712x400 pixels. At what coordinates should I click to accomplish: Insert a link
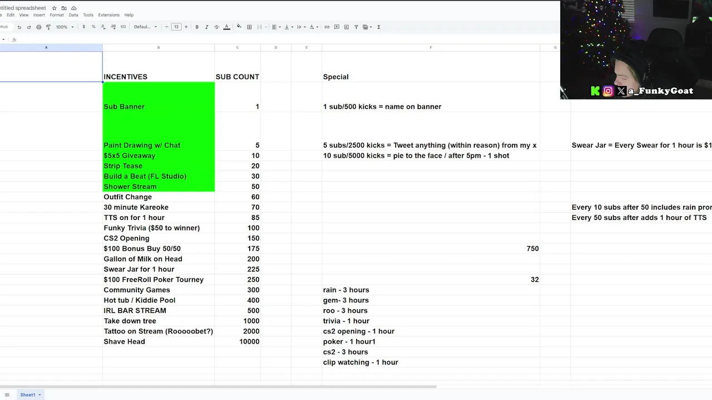click(x=327, y=27)
